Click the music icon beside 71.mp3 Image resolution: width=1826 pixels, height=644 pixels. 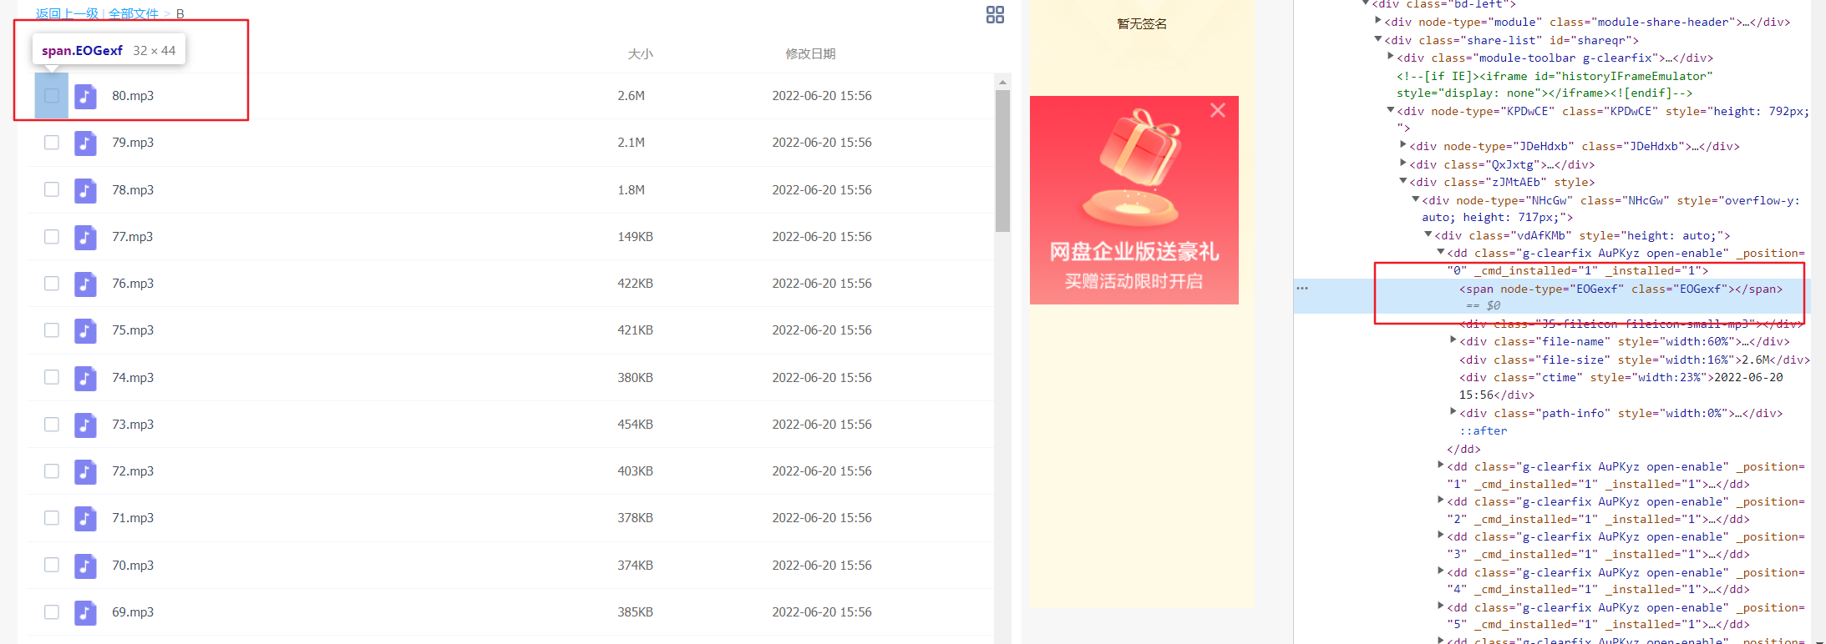coord(85,518)
